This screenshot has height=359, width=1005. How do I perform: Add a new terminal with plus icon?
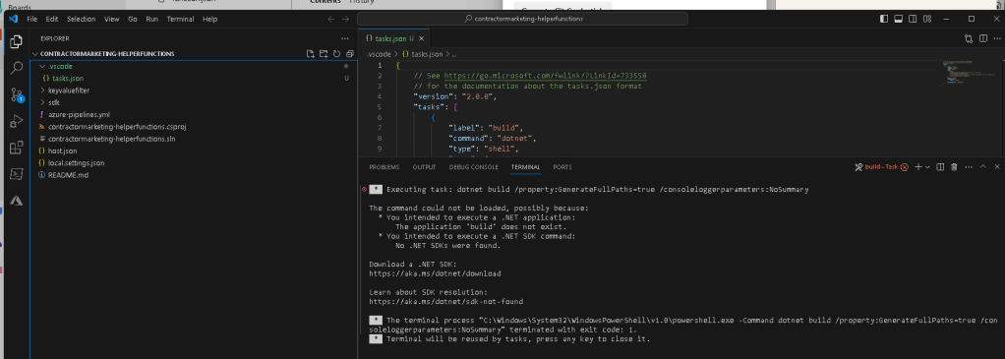pyautogui.click(x=917, y=167)
